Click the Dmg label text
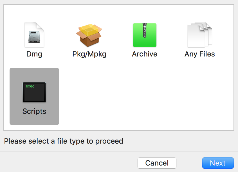 (34, 54)
